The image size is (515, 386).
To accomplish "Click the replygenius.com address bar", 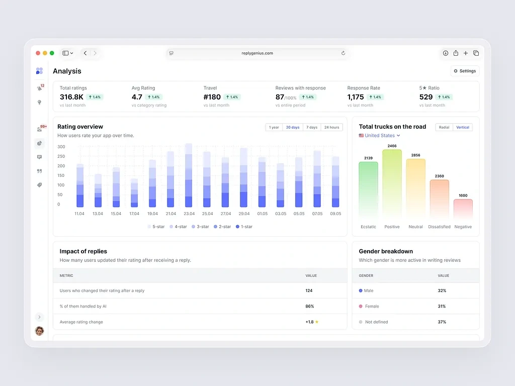I will (257, 53).
